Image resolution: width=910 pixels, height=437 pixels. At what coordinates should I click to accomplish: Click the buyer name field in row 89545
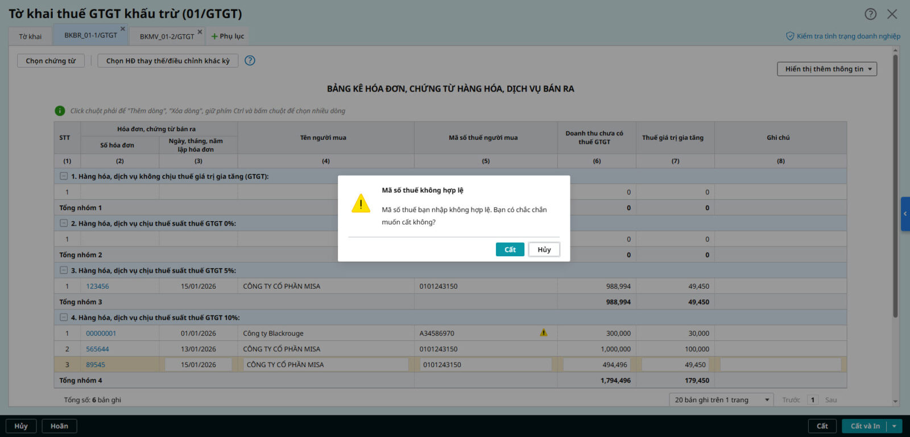(x=325, y=365)
